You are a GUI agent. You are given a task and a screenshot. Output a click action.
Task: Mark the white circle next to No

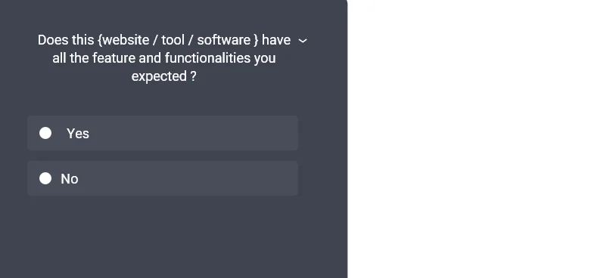pos(45,178)
